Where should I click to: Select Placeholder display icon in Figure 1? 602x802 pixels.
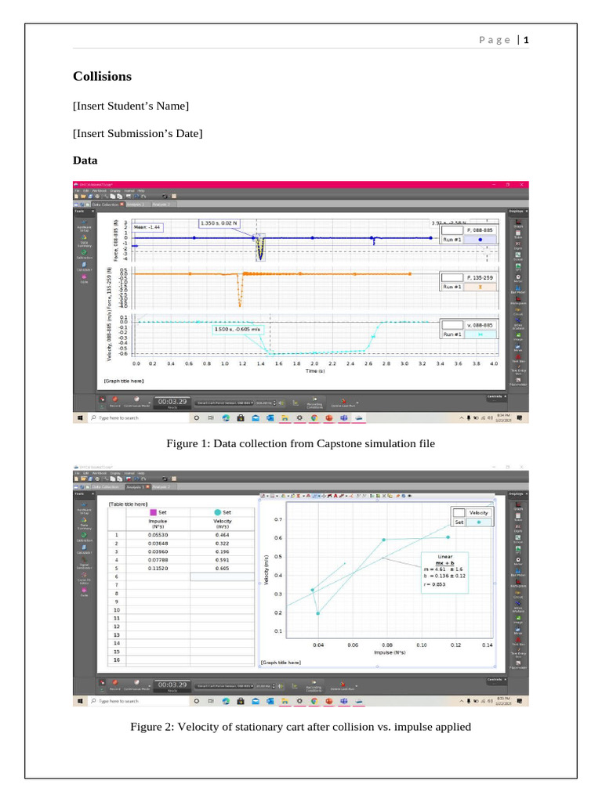(518, 381)
